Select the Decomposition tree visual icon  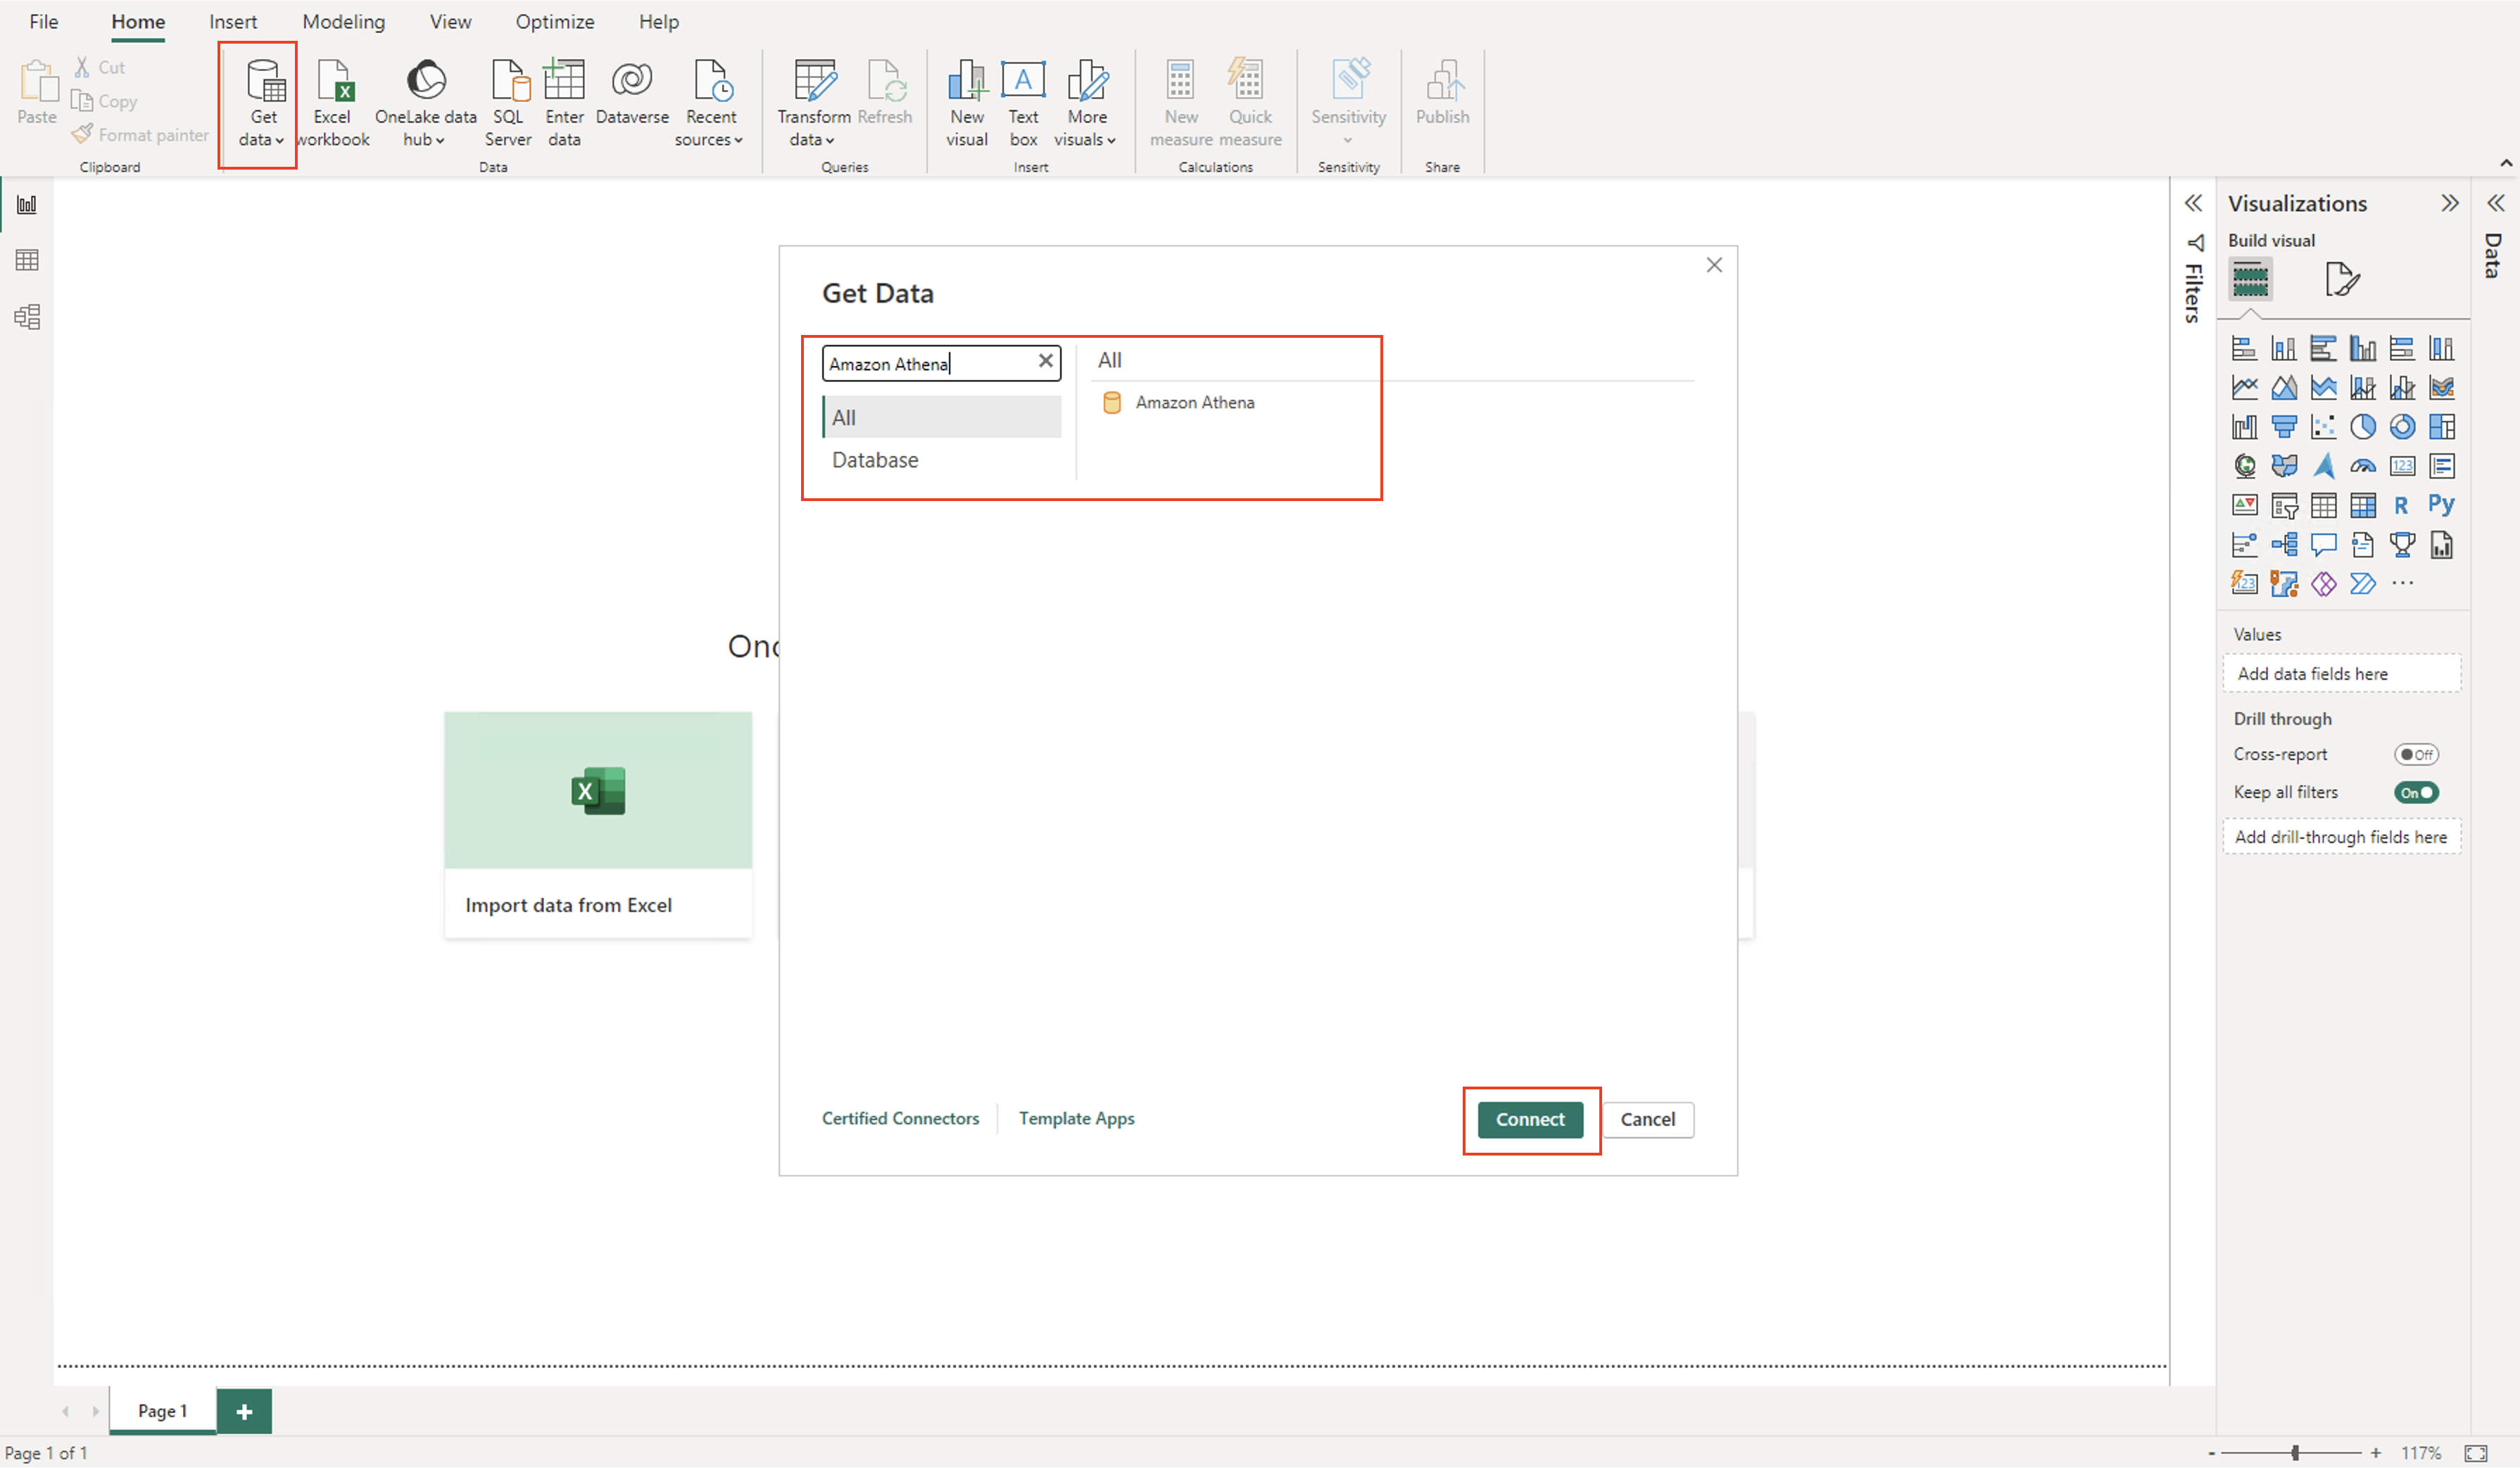click(x=2284, y=545)
